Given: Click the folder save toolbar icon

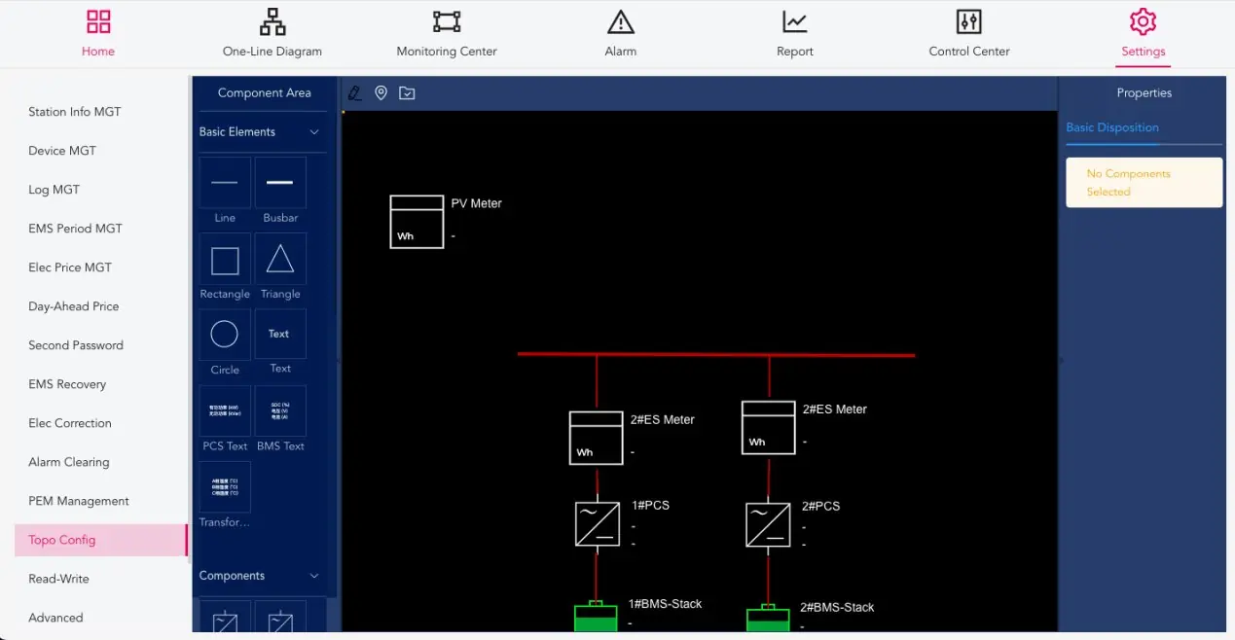Looking at the screenshot, I should click(x=407, y=93).
